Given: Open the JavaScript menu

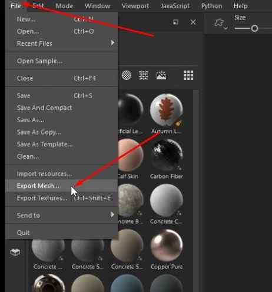Looking at the screenshot, I should pyautogui.click(x=175, y=6).
